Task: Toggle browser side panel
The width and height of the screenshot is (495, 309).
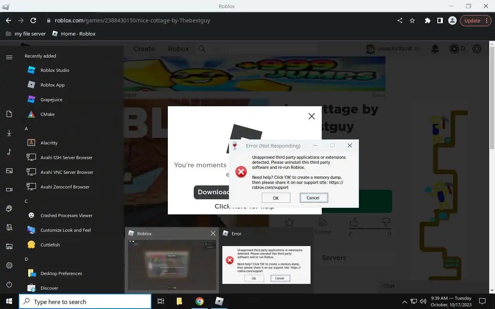Action: 440,20
